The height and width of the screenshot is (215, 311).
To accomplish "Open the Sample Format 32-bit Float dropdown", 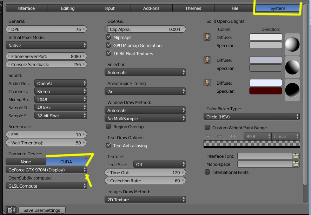I will [61, 116].
